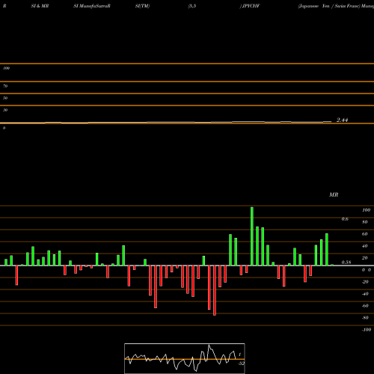This screenshot has width=374, height=374.
Task: Click the 'Japanese Yen / Swiss Franc' title
Action: pos(329,6)
